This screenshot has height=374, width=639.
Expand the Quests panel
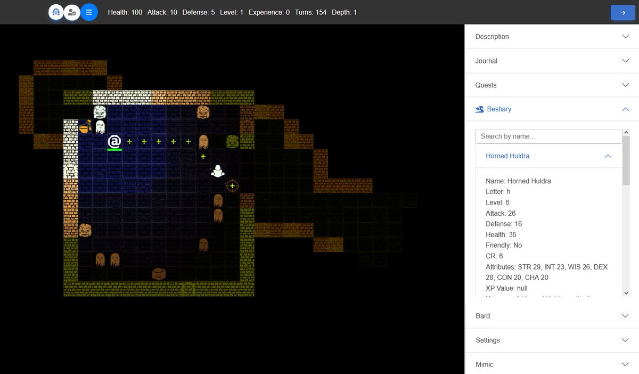(x=552, y=85)
